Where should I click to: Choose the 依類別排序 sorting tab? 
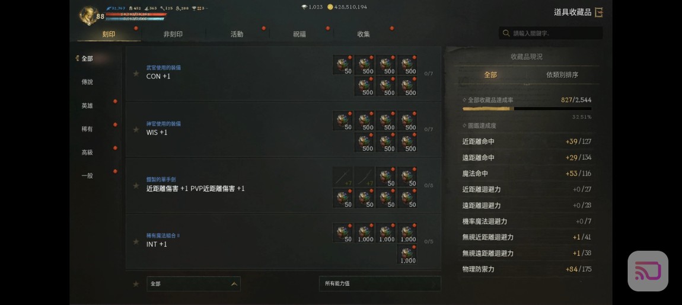[562, 75]
